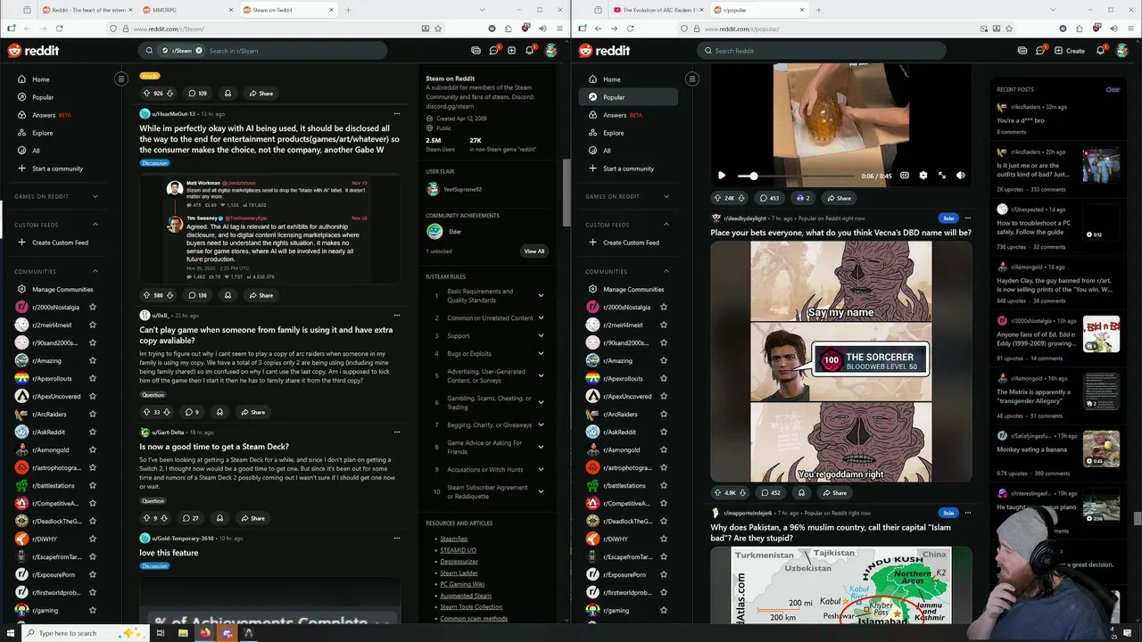Screen dimensions: 1142x642
Task: Focus Search Reddit field
Action: 821,51
